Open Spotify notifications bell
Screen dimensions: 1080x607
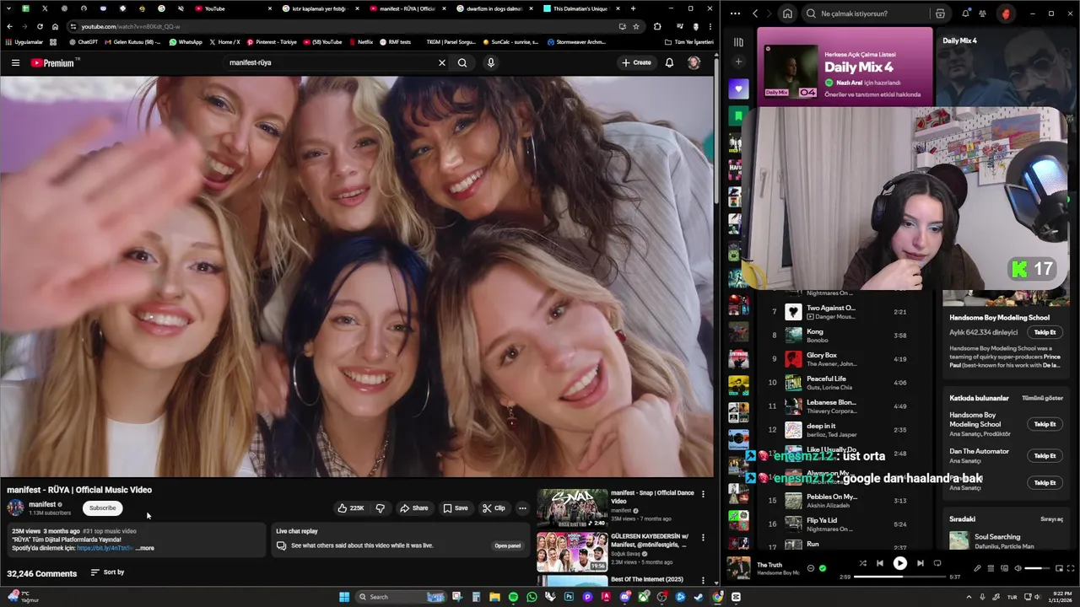(965, 13)
